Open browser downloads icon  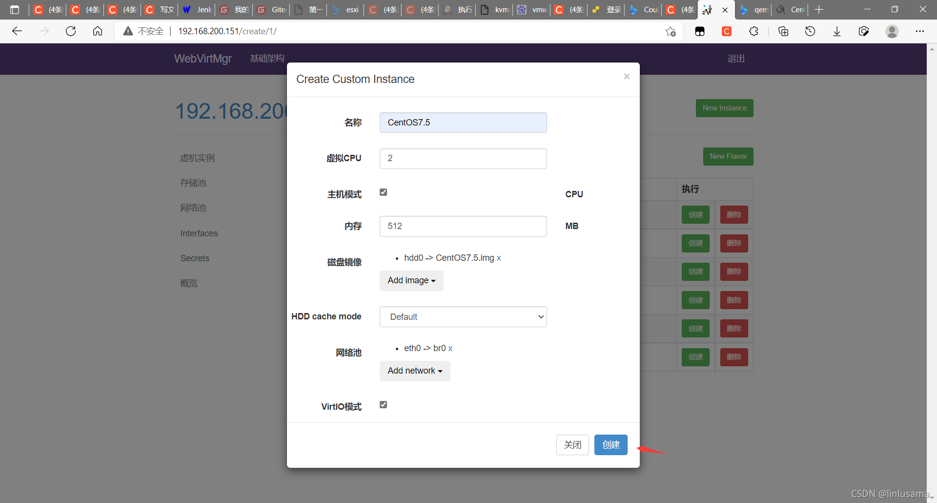pyautogui.click(x=837, y=31)
